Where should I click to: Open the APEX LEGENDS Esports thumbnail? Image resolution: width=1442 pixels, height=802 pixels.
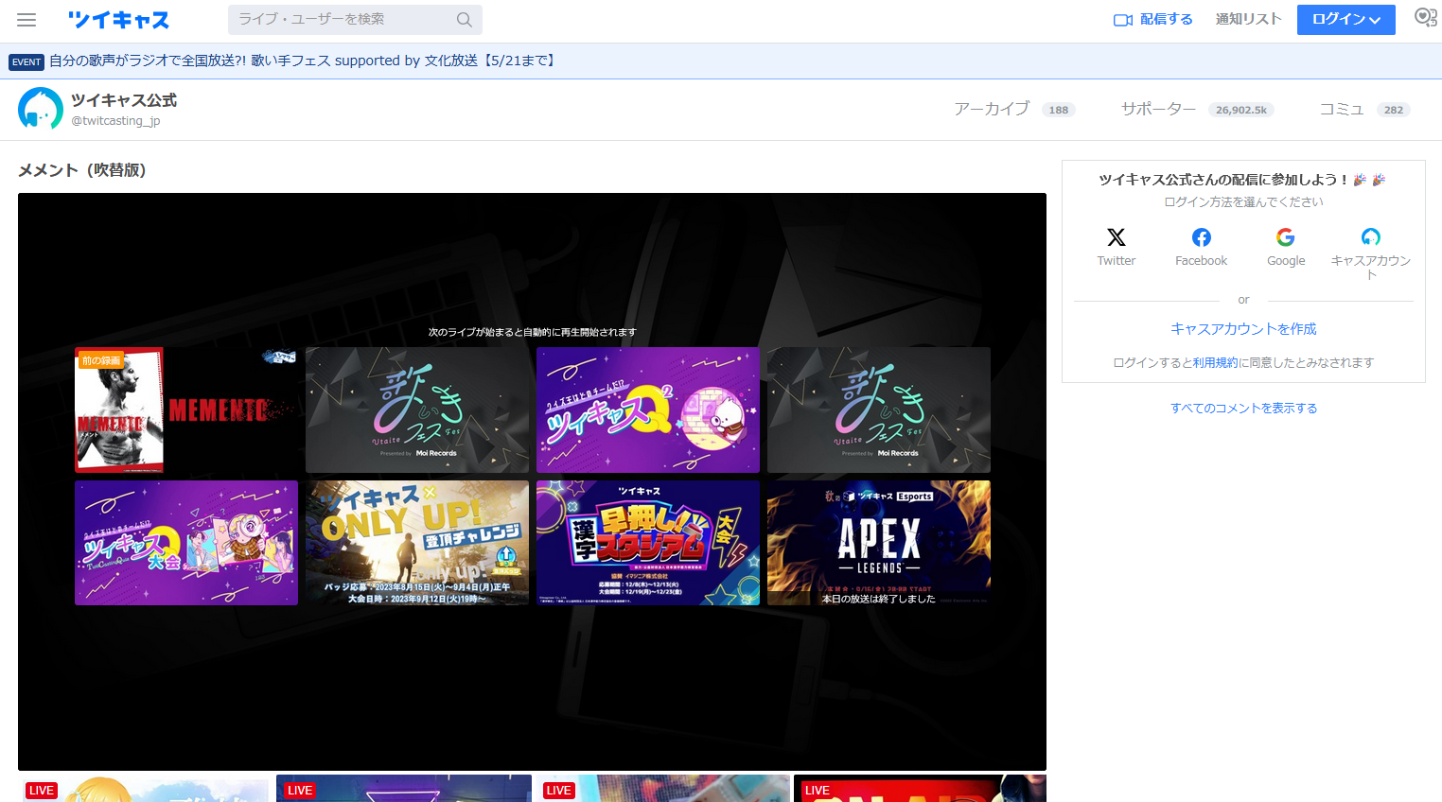pyautogui.click(x=879, y=543)
